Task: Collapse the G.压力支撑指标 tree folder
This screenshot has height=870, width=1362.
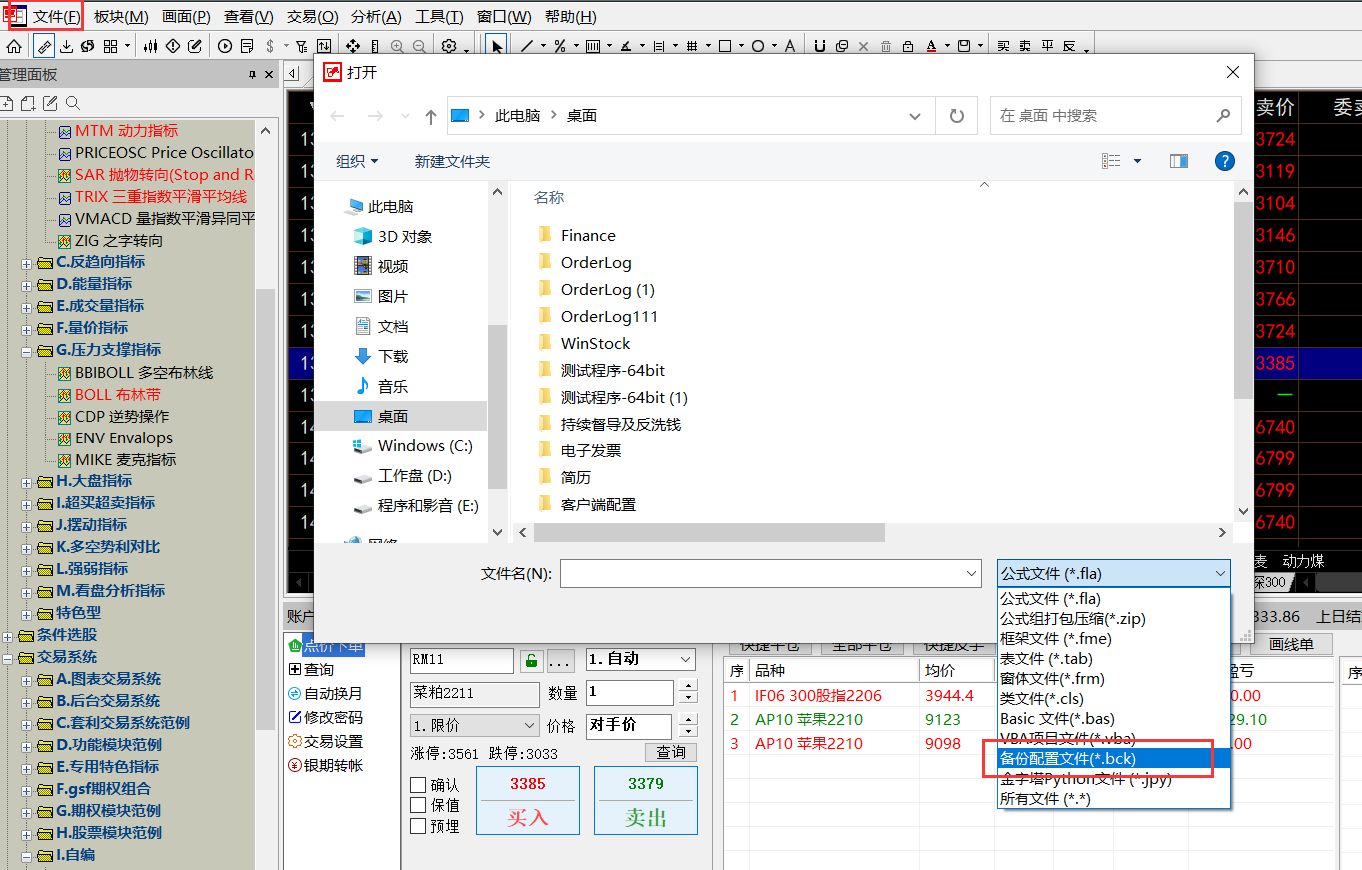Action: coord(26,350)
